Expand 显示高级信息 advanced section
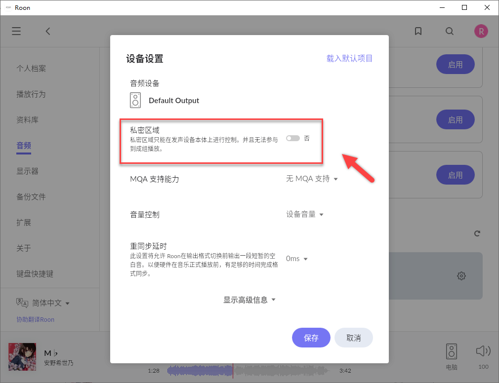The height and width of the screenshot is (383, 499). coord(249,300)
